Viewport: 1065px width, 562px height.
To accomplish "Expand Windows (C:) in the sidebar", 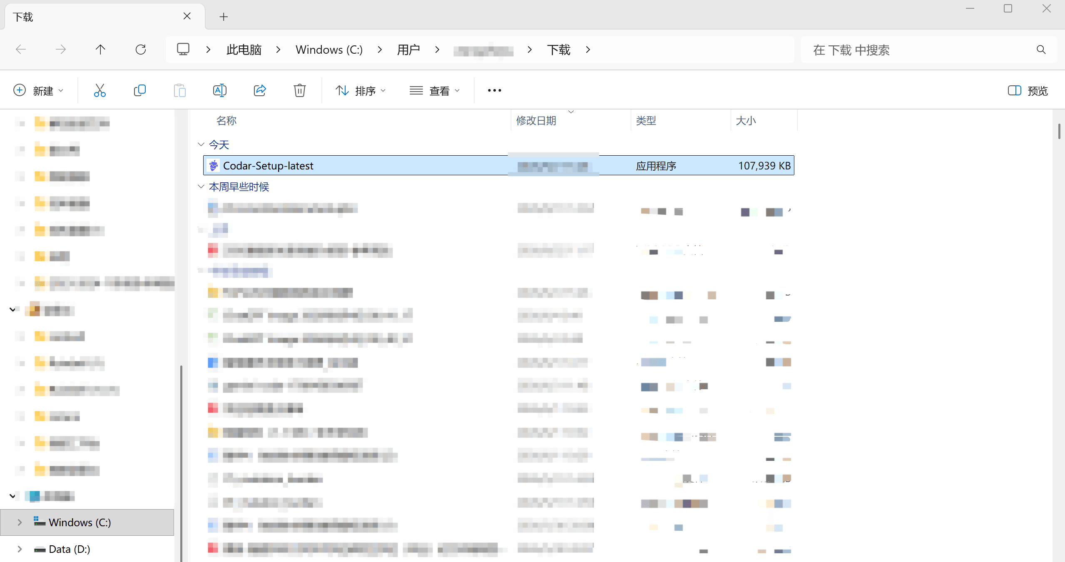I will point(20,522).
